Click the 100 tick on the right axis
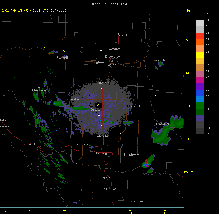Viewport: 219px width, 214px height. click(186, 40)
